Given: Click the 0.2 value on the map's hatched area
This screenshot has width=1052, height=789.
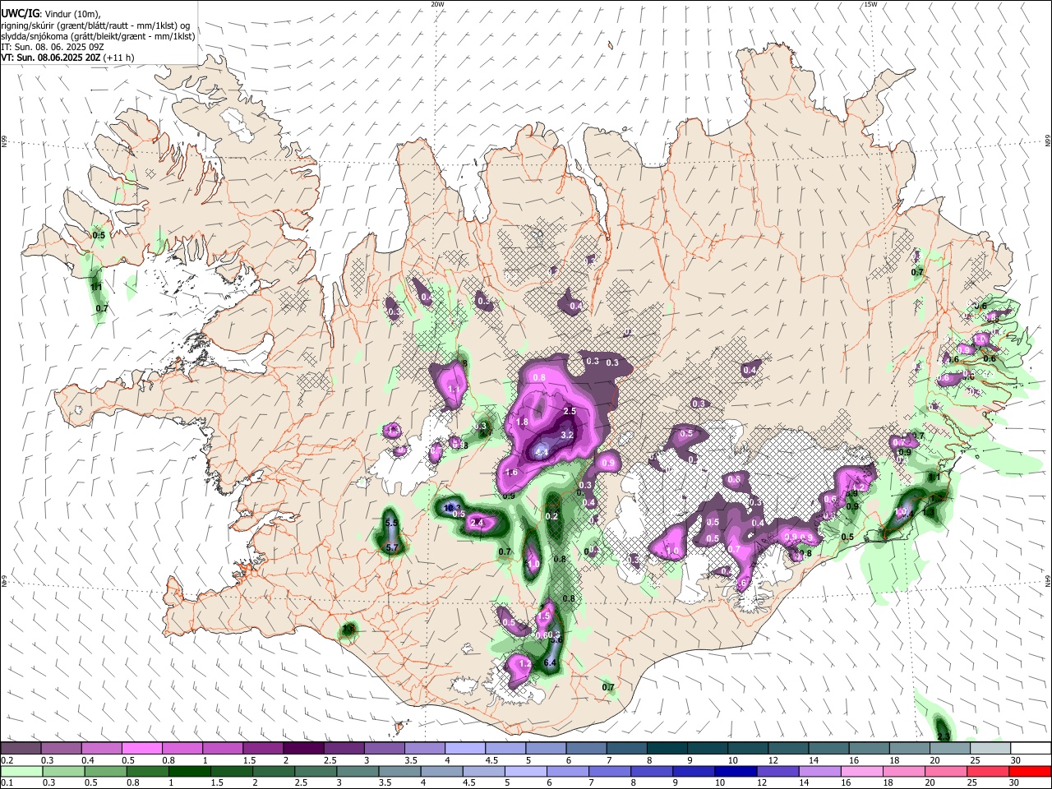Looking at the screenshot, I should click(x=552, y=516).
